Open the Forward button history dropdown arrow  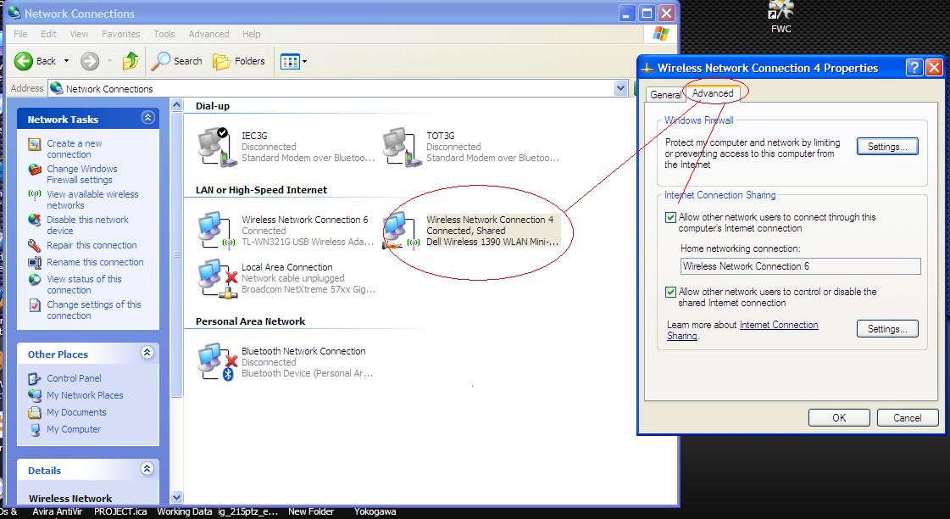(109, 60)
